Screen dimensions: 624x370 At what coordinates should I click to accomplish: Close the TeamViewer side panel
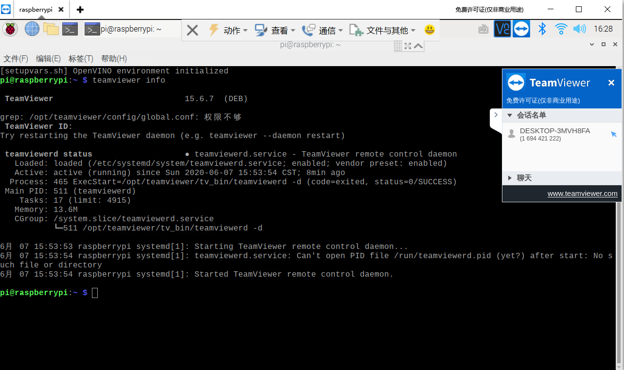click(611, 83)
